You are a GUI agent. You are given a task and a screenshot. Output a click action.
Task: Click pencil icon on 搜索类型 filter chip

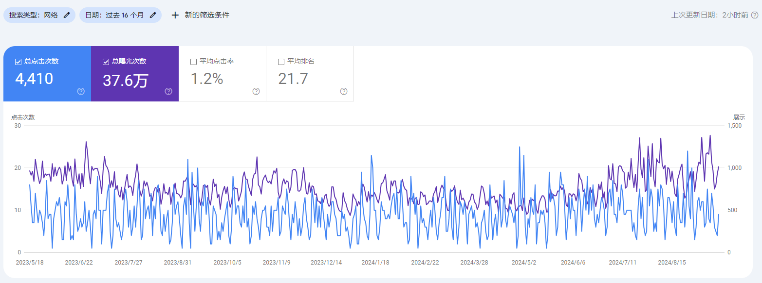67,15
